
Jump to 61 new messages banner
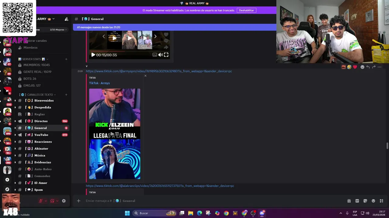[x=174, y=27]
